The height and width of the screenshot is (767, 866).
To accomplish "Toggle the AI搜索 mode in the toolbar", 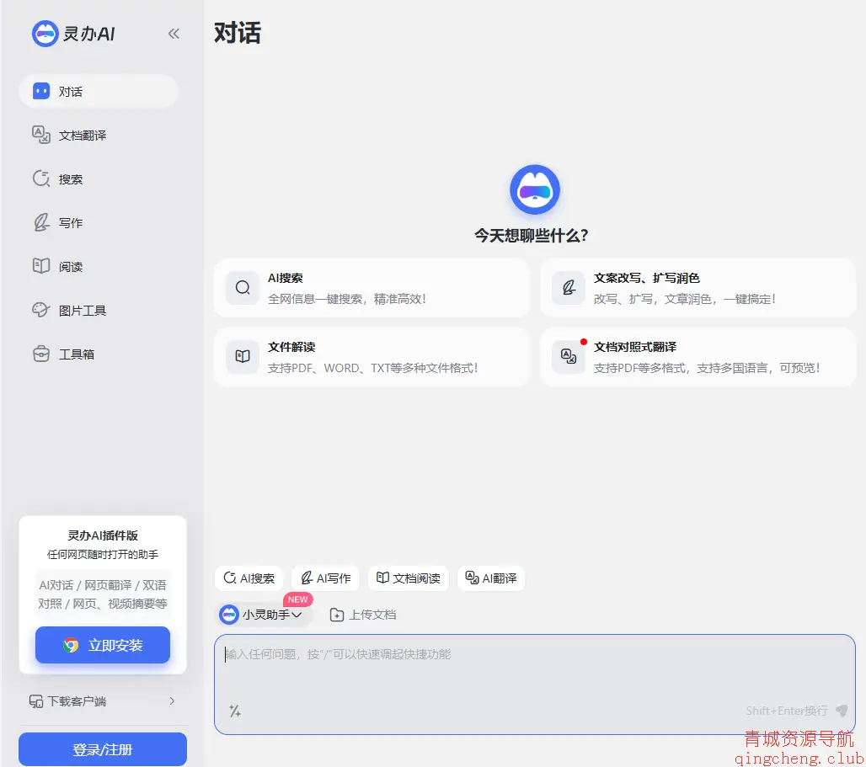I will point(249,578).
